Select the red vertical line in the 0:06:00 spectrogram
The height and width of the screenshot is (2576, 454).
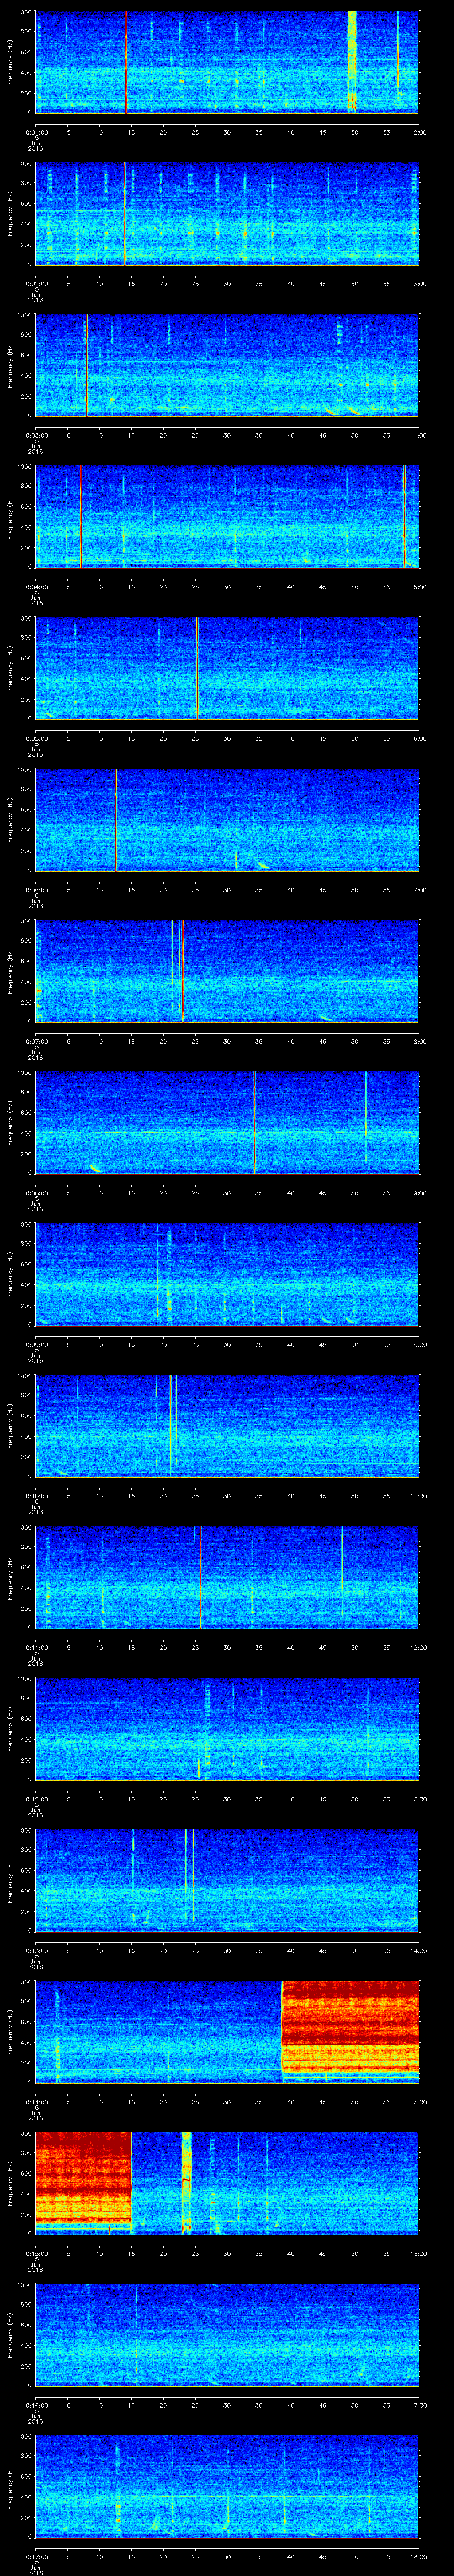pyautogui.click(x=117, y=820)
